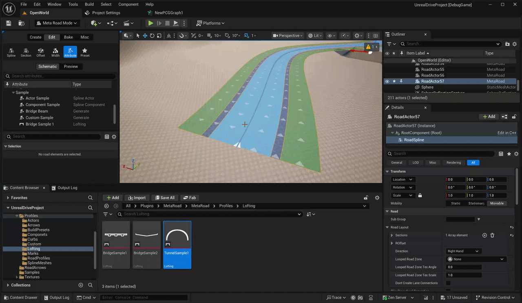Screen dimensions: 522x303
Task: Open Looped Road Zone None dropdown
Action: tap(476, 259)
